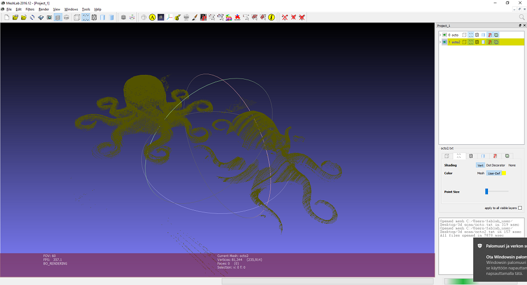
Task: Hide the octo layer eye icon
Action: pos(444,35)
